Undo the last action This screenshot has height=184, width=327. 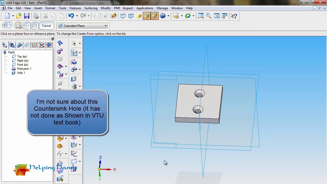click(71, 16)
